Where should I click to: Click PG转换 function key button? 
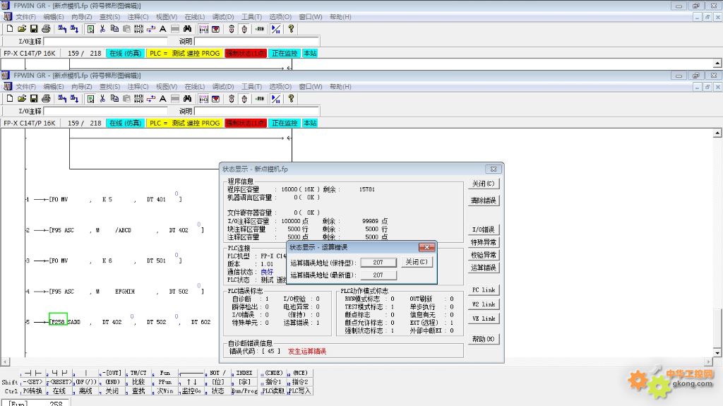(32, 390)
